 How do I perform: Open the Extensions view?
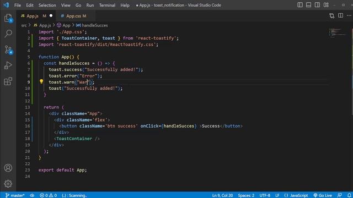point(8,81)
